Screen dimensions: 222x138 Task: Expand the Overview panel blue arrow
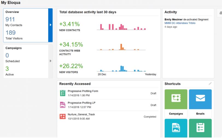[x=50, y=25]
